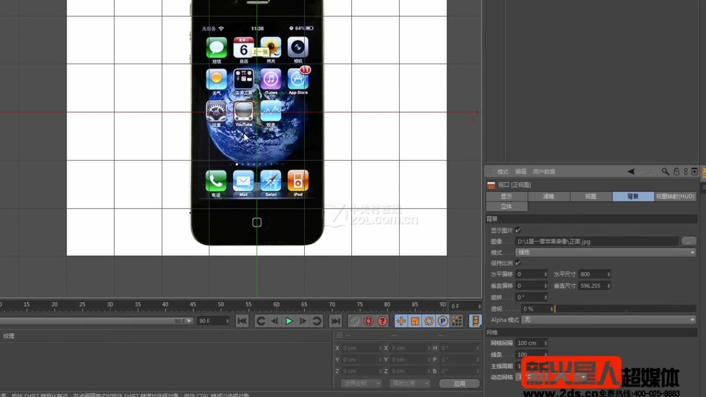Click the 水平尺寸 800 stepper arrows
Viewport: 706px width, 397px height.
[608, 274]
